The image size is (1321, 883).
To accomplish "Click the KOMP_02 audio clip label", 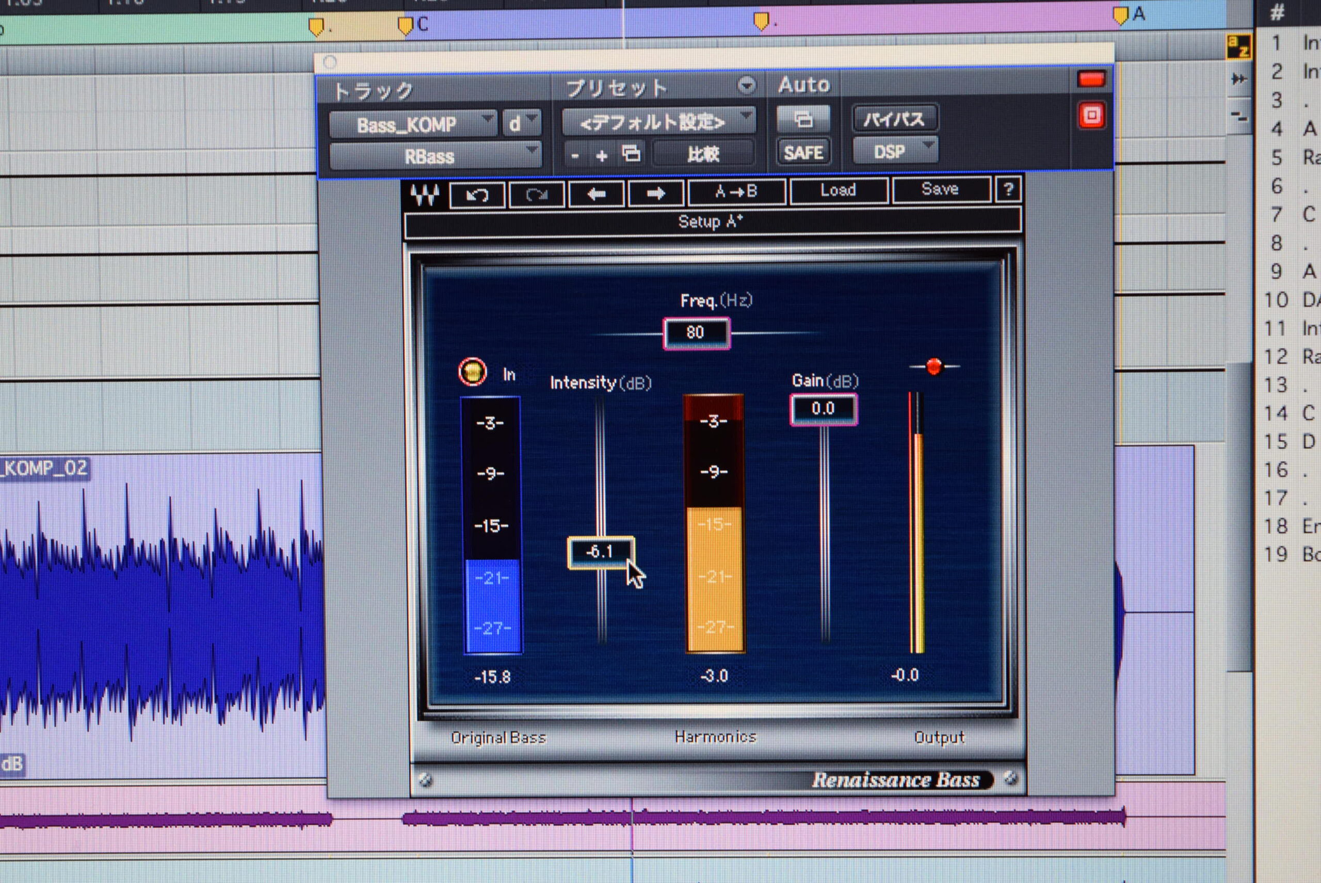I will tap(44, 469).
